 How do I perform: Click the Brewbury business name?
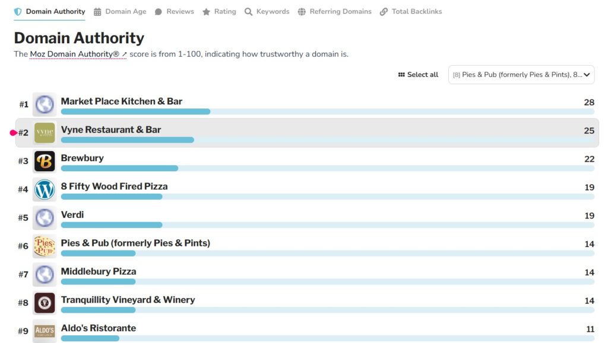tap(83, 158)
